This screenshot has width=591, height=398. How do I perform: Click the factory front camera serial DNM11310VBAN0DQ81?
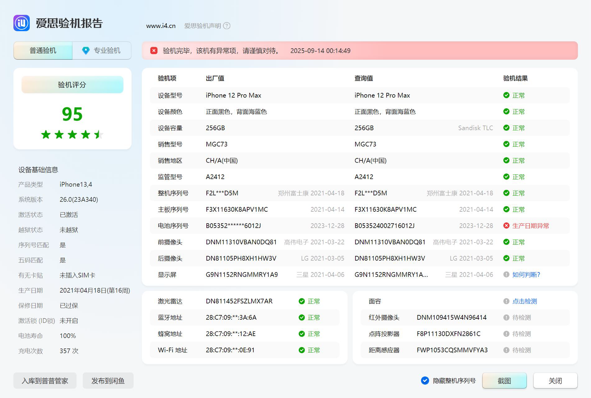[241, 242]
